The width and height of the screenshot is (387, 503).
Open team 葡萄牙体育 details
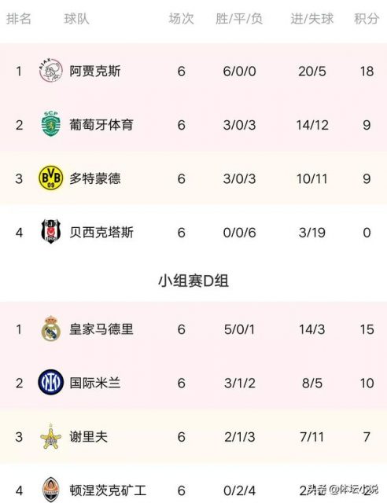(101, 124)
